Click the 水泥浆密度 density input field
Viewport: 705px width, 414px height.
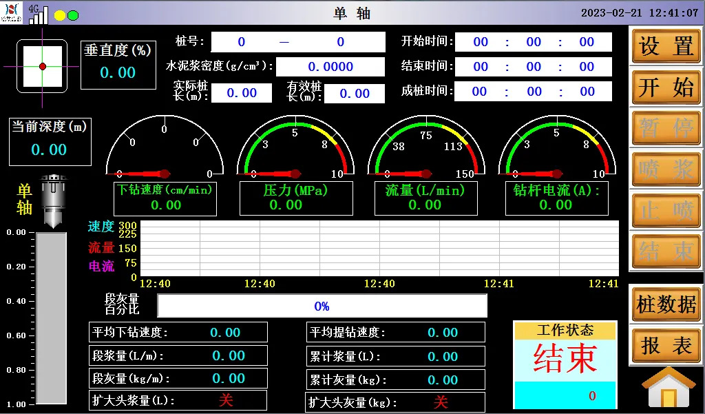[x=330, y=67]
